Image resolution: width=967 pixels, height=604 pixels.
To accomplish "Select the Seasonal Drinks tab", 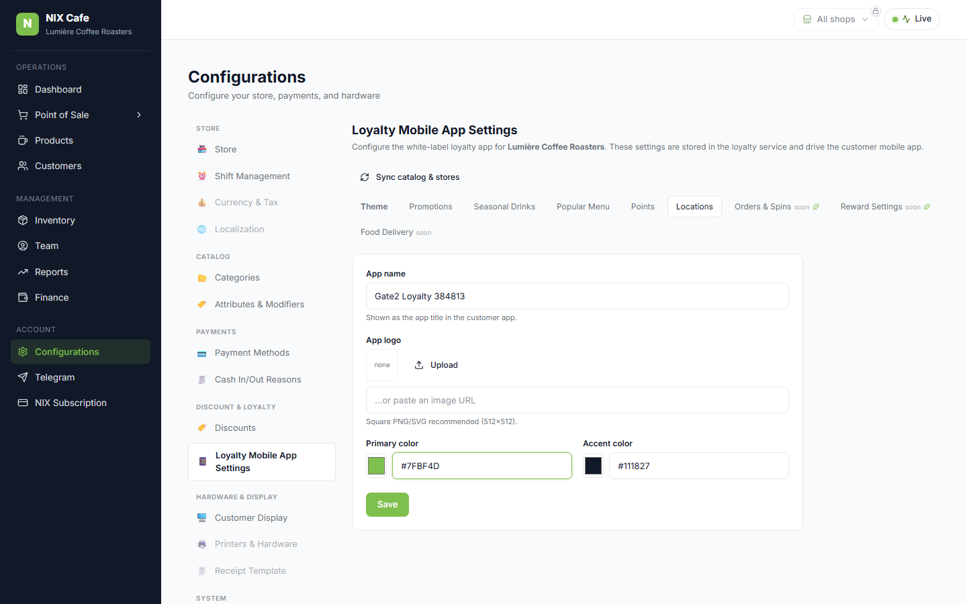I will (x=504, y=207).
